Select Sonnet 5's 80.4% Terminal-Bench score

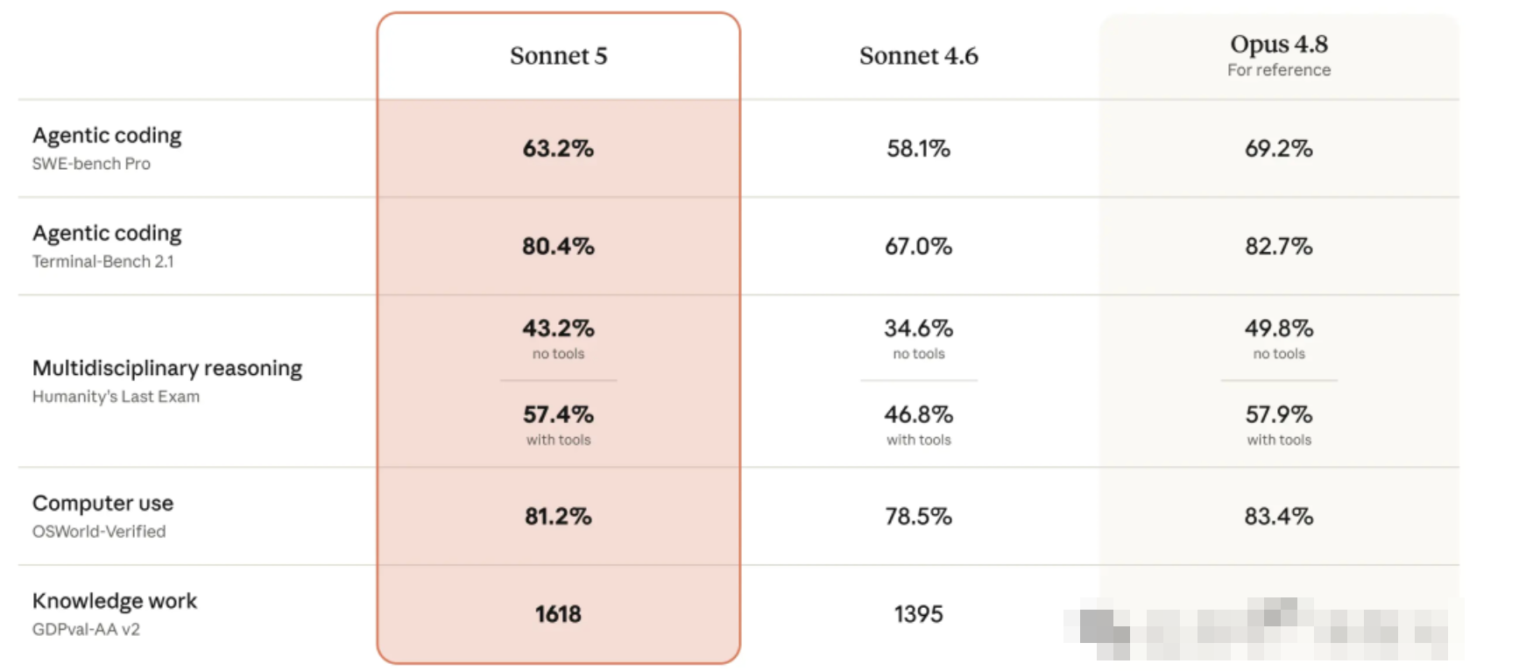[558, 246]
